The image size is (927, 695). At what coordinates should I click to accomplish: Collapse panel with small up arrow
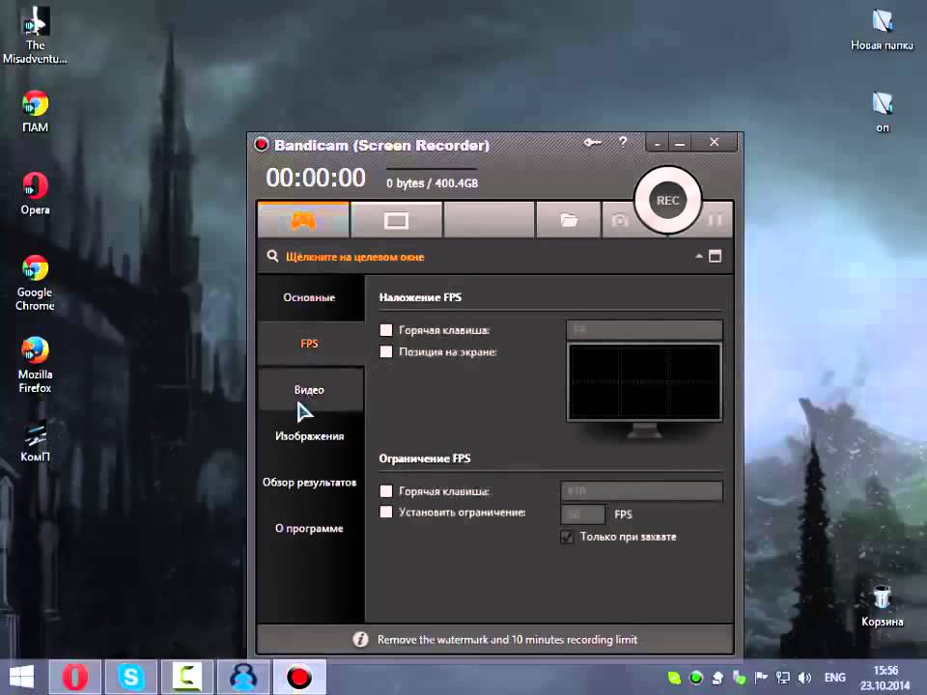point(699,256)
